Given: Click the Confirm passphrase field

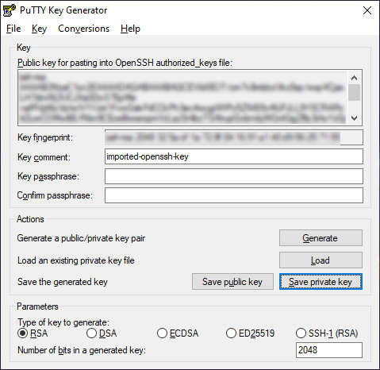Looking at the screenshot, I should click(x=234, y=195).
